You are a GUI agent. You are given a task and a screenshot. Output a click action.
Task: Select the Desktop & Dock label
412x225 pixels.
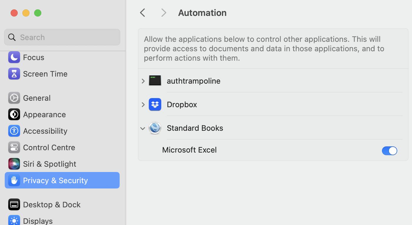tap(52, 204)
